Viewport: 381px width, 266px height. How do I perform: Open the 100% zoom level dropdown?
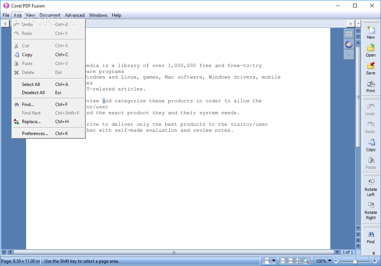point(330,261)
